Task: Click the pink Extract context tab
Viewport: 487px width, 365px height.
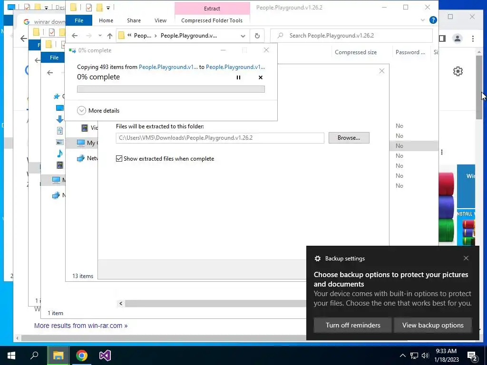Action: coord(212,9)
